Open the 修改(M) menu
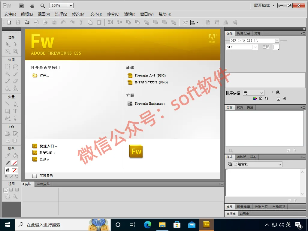Screen dimensions: 308x231 (x=79, y=14)
